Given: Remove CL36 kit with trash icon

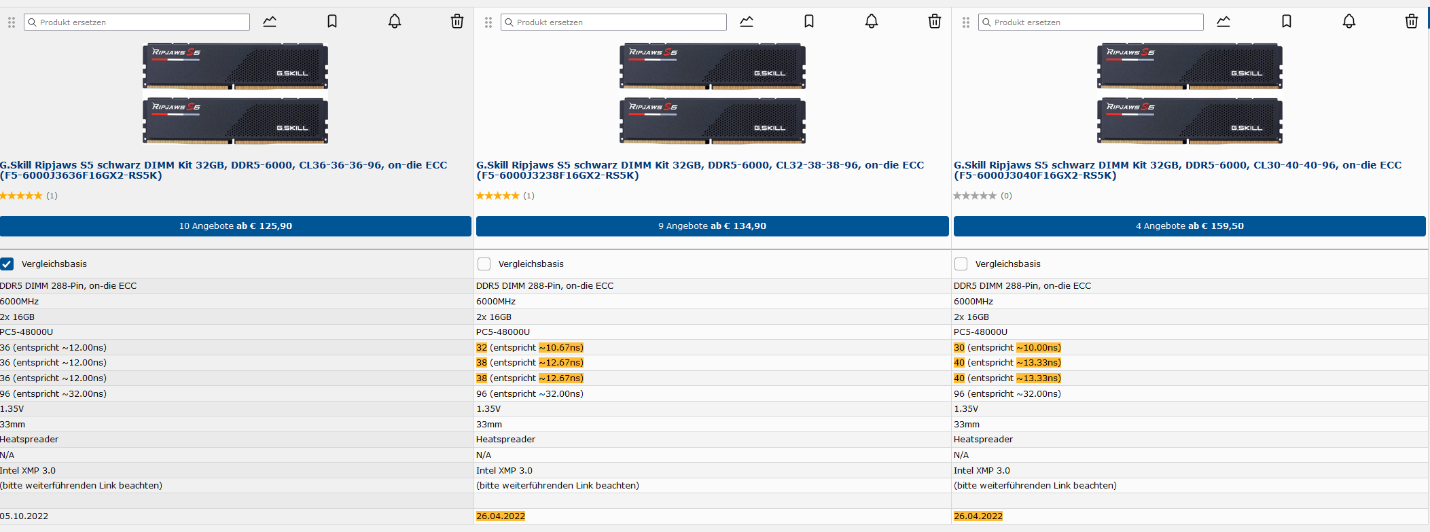Looking at the screenshot, I should 457,22.
